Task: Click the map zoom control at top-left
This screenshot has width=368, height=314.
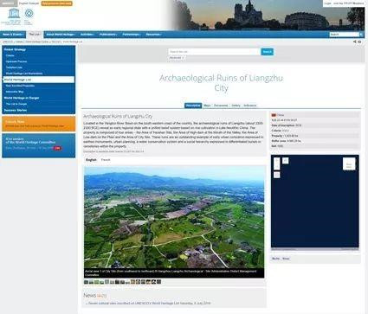Action: pos(276,163)
